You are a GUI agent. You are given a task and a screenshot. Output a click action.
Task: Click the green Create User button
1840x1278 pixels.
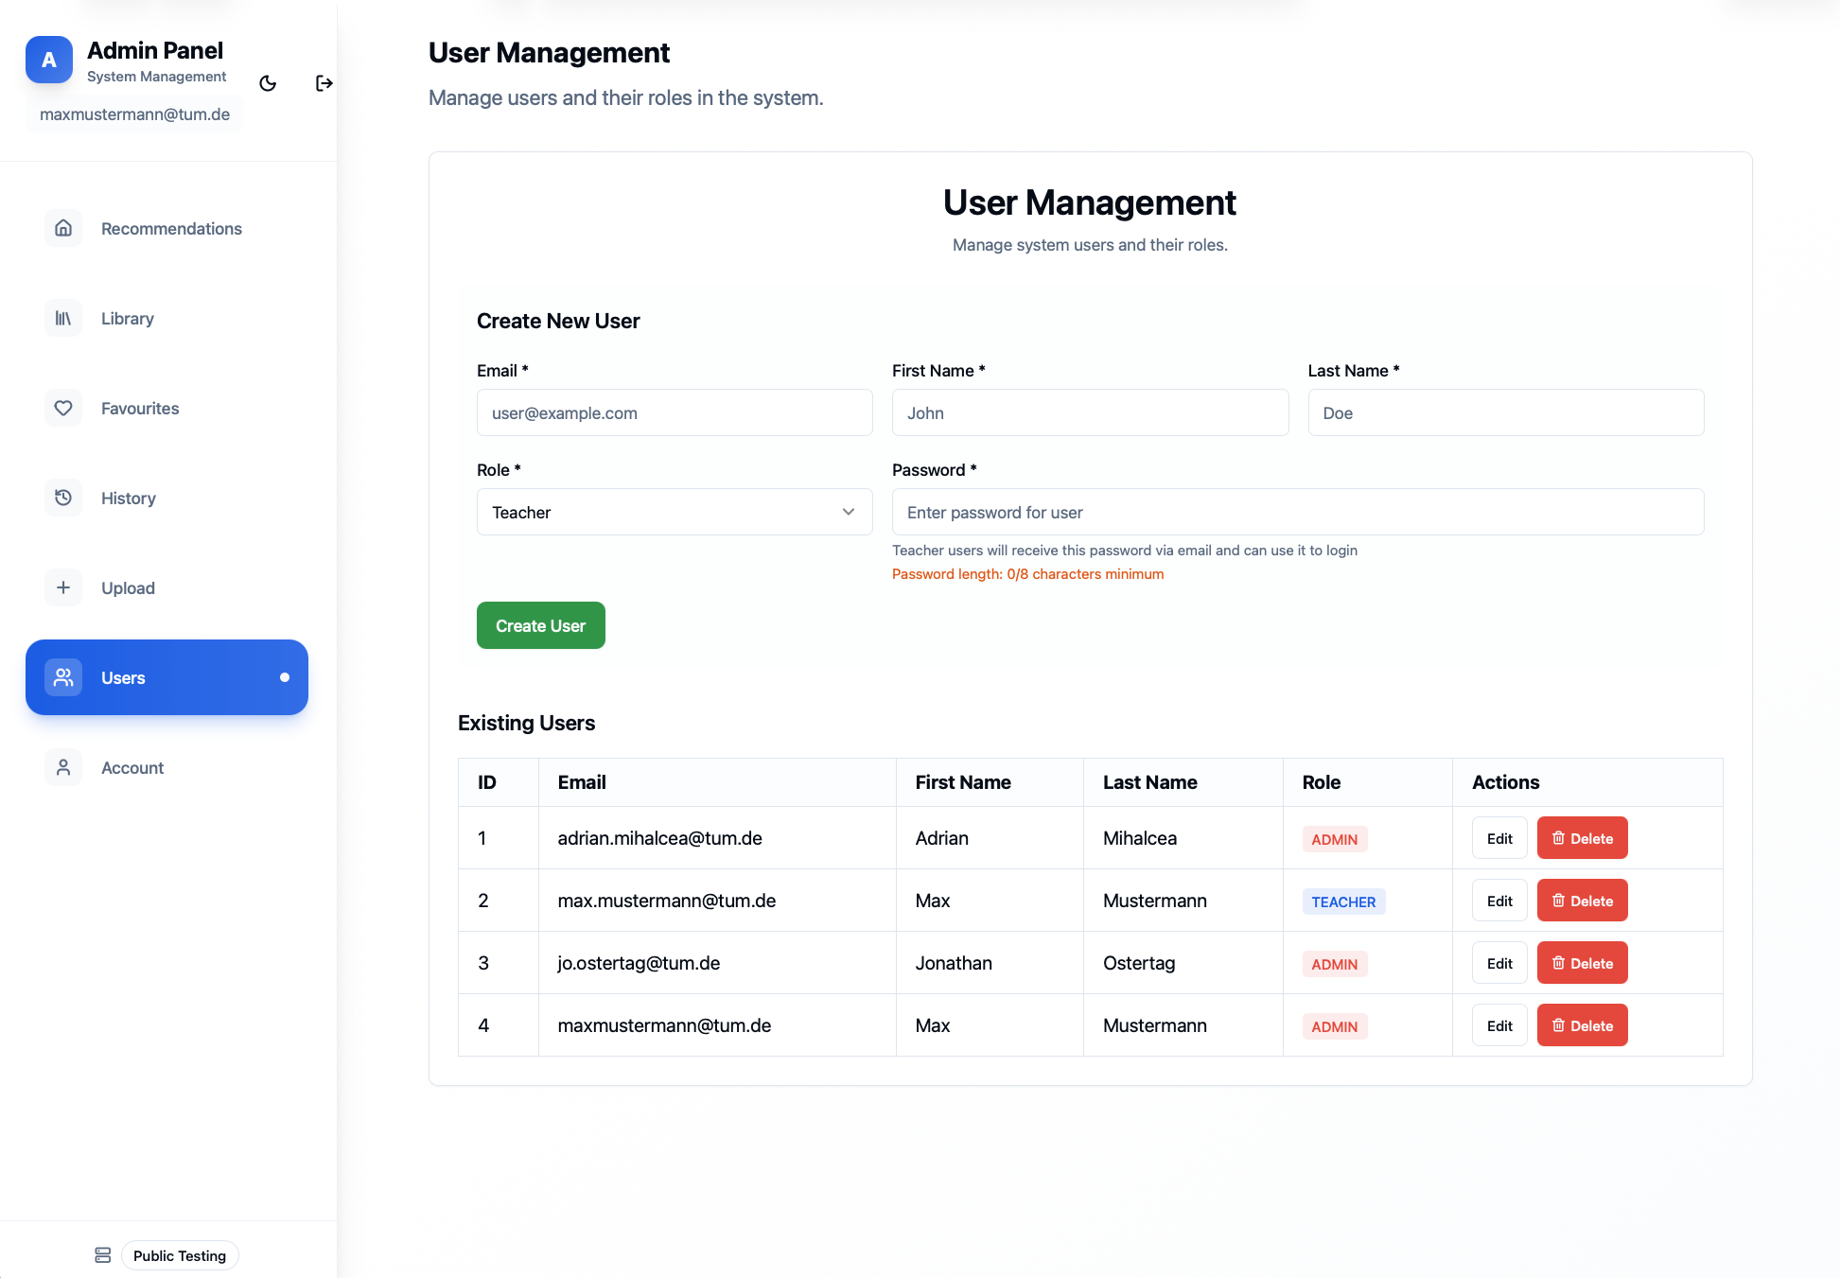point(540,625)
